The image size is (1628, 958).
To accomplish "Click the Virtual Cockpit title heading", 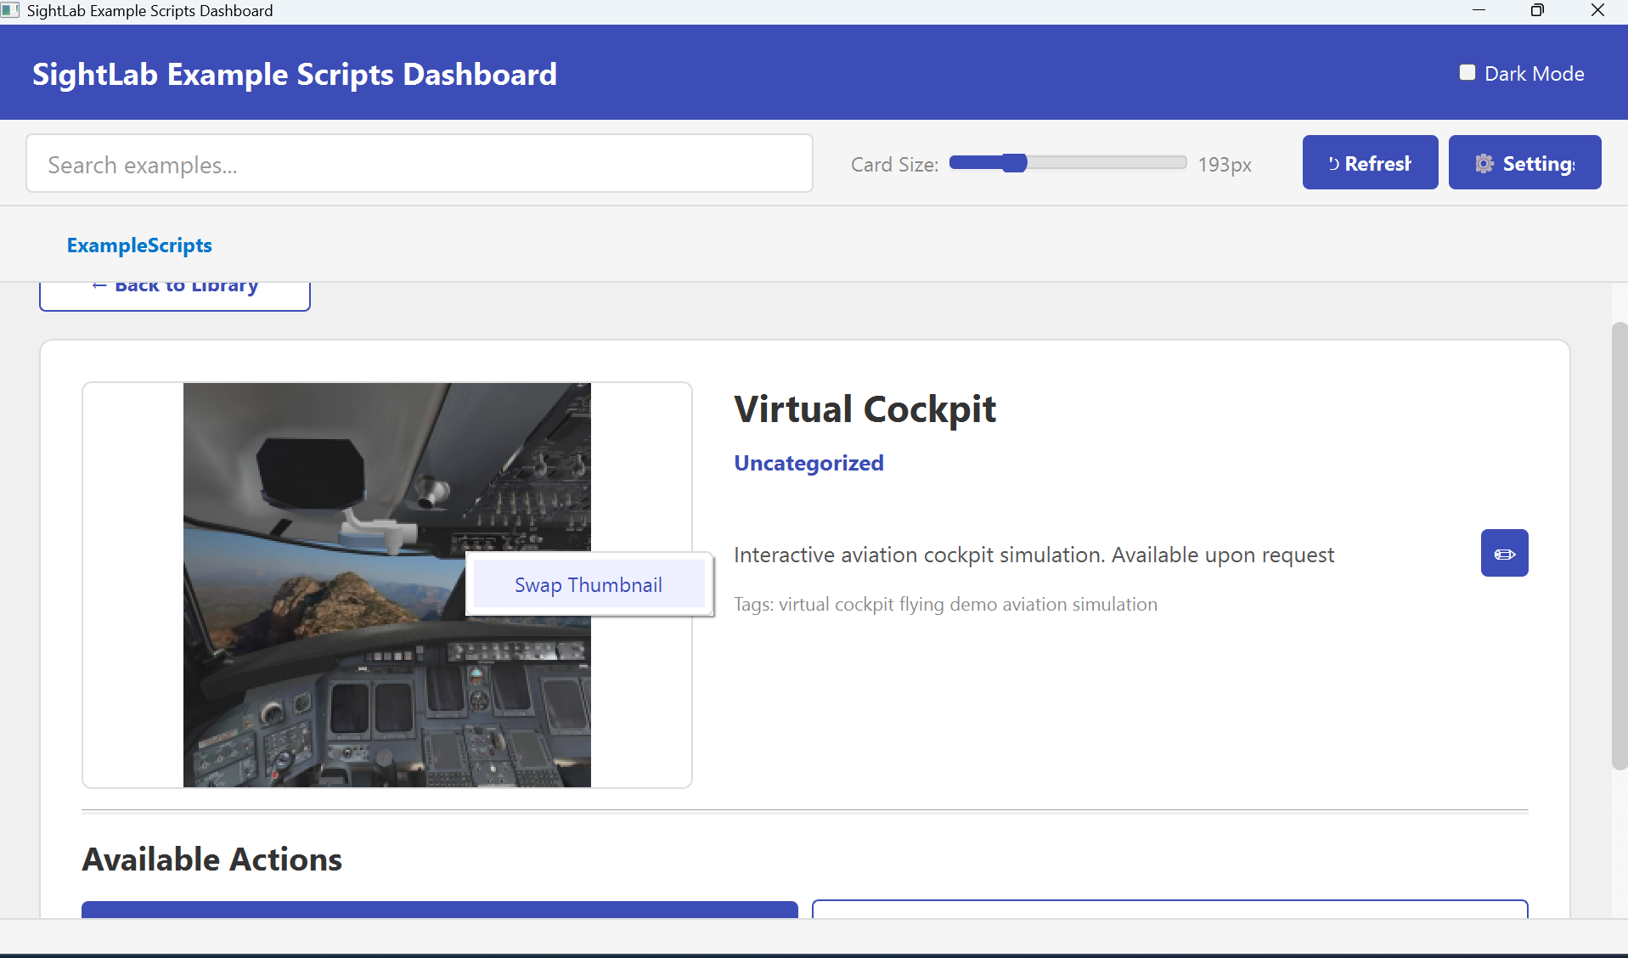I will tap(865, 409).
